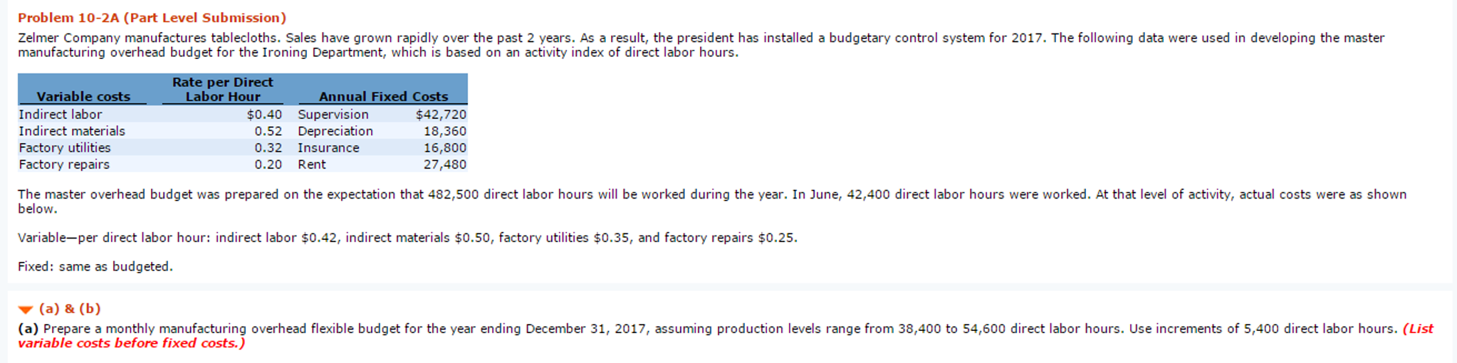Click the $0.40 rate cell

[x=264, y=115]
